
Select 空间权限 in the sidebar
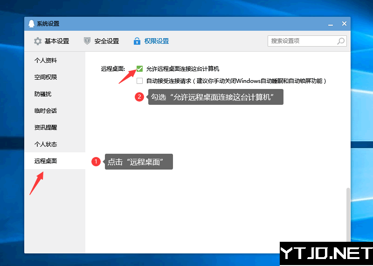coord(55,77)
